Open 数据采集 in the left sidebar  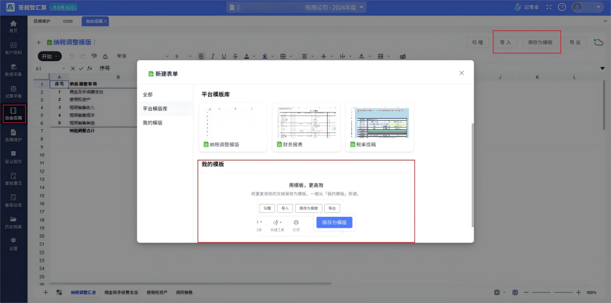(13, 70)
